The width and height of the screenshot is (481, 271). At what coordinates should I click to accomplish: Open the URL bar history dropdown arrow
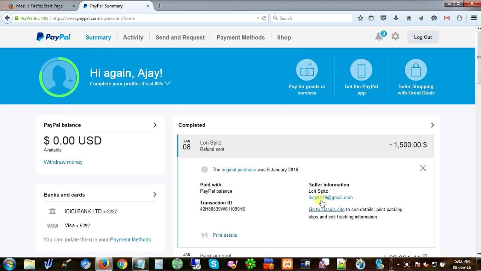point(258,18)
